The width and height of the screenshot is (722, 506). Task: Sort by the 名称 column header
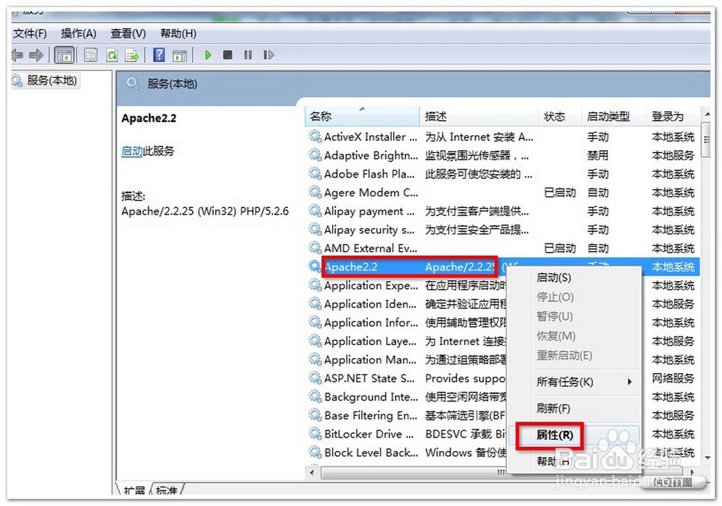(362, 116)
